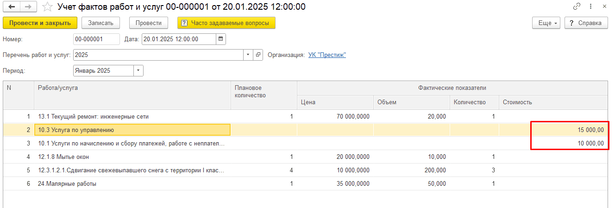Expand the Перечень работ и услуг dropdown
The image size is (615, 208).
(x=248, y=55)
